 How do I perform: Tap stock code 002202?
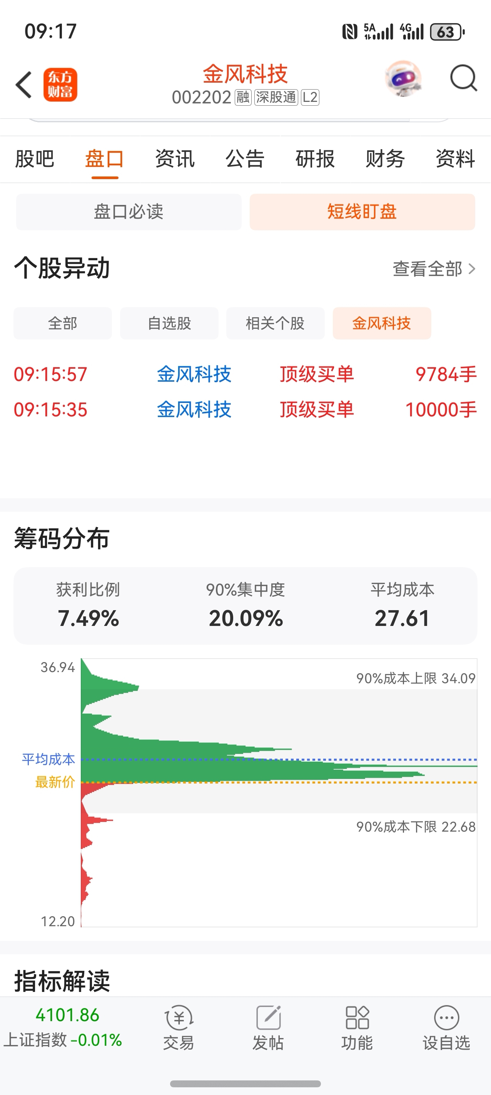coord(201,97)
